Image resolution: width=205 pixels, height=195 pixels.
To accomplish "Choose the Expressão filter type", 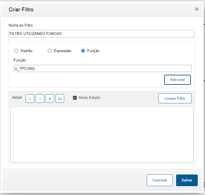I will pyautogui.click(x=50, y=51).
